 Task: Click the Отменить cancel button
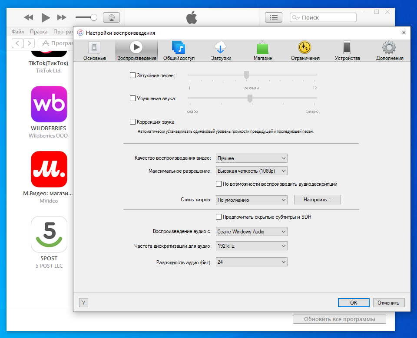[388, 303]
